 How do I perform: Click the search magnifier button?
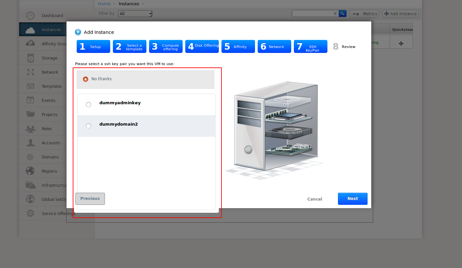tap(343, 13)
